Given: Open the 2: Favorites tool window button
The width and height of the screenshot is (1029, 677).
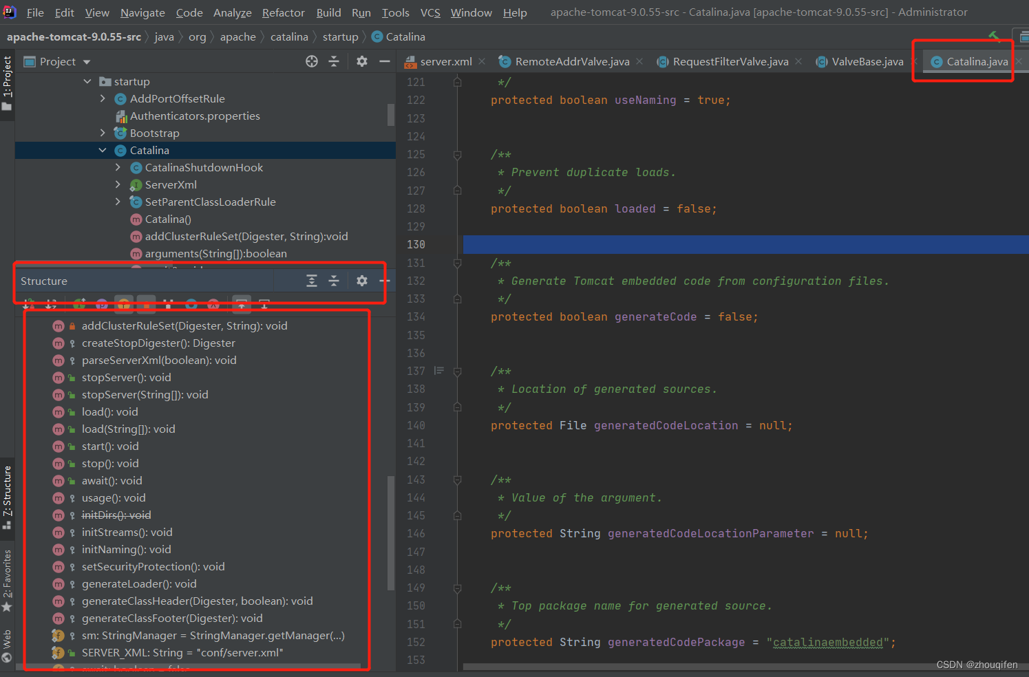Looking at the screenshot, I should (7, 580).
